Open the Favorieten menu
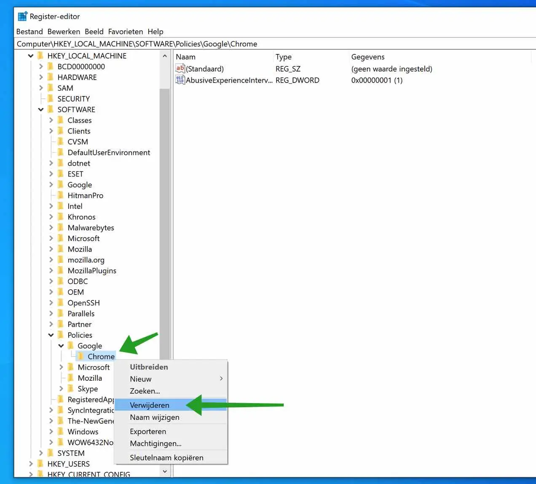536x484 pixels. coord(126,32)
